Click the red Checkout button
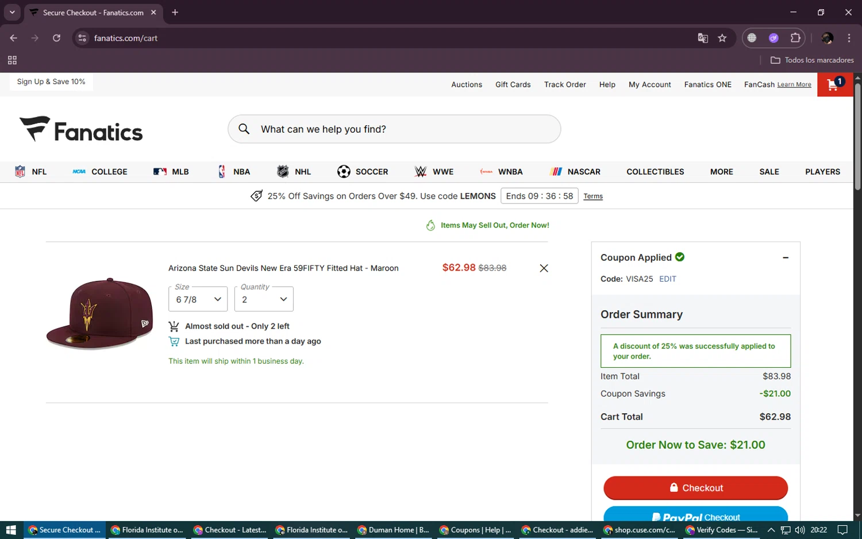This screenshot has height=539, width=862. (695, 488)
